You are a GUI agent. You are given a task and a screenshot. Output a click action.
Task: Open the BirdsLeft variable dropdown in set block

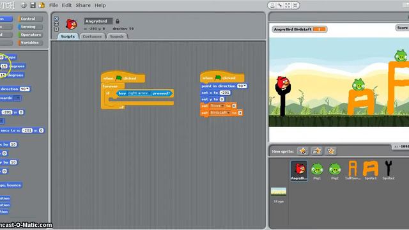[220, 113]
